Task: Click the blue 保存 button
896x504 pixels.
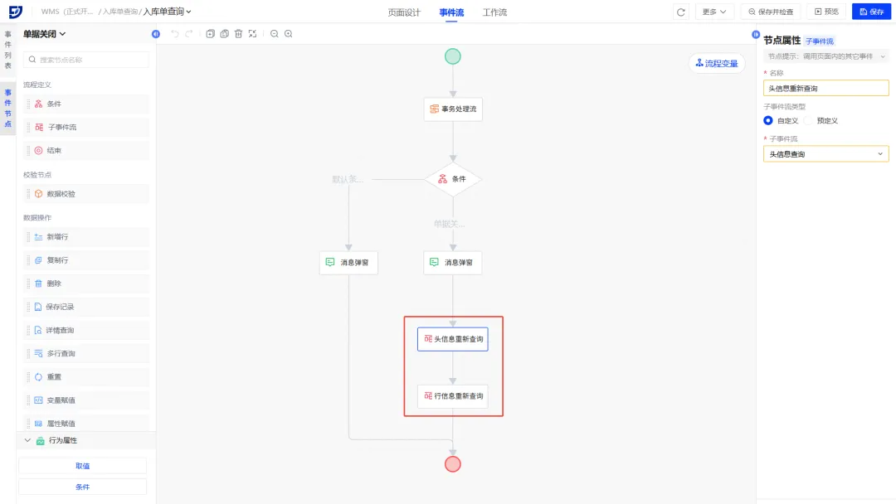Action: coord(871,12)
